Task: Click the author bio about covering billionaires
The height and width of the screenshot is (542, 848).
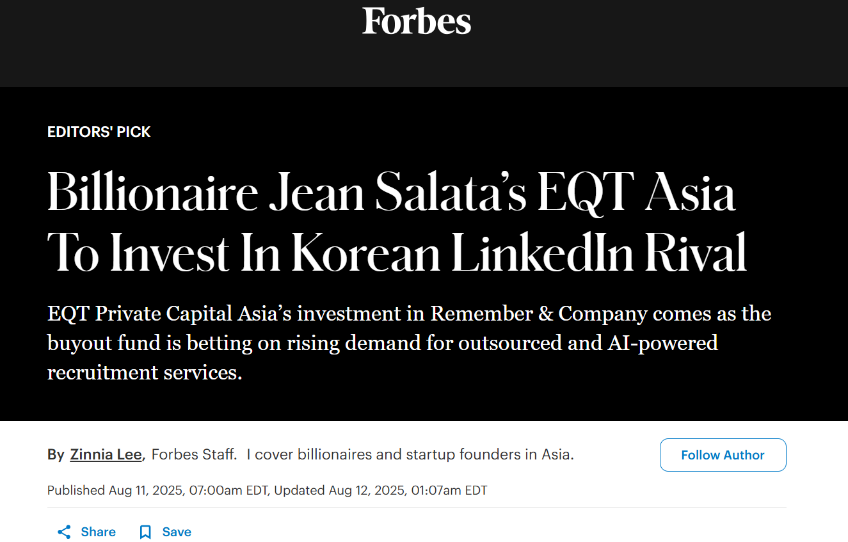Action: [x=410, y=455]
